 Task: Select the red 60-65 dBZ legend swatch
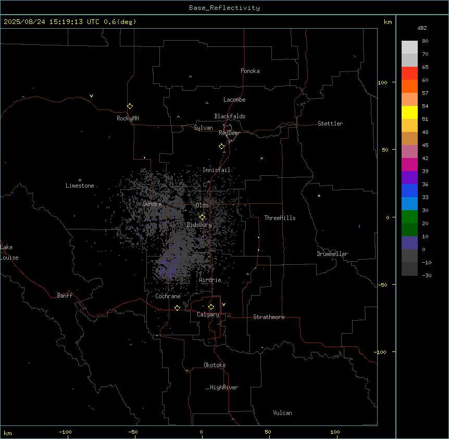[x=409, y=73]
